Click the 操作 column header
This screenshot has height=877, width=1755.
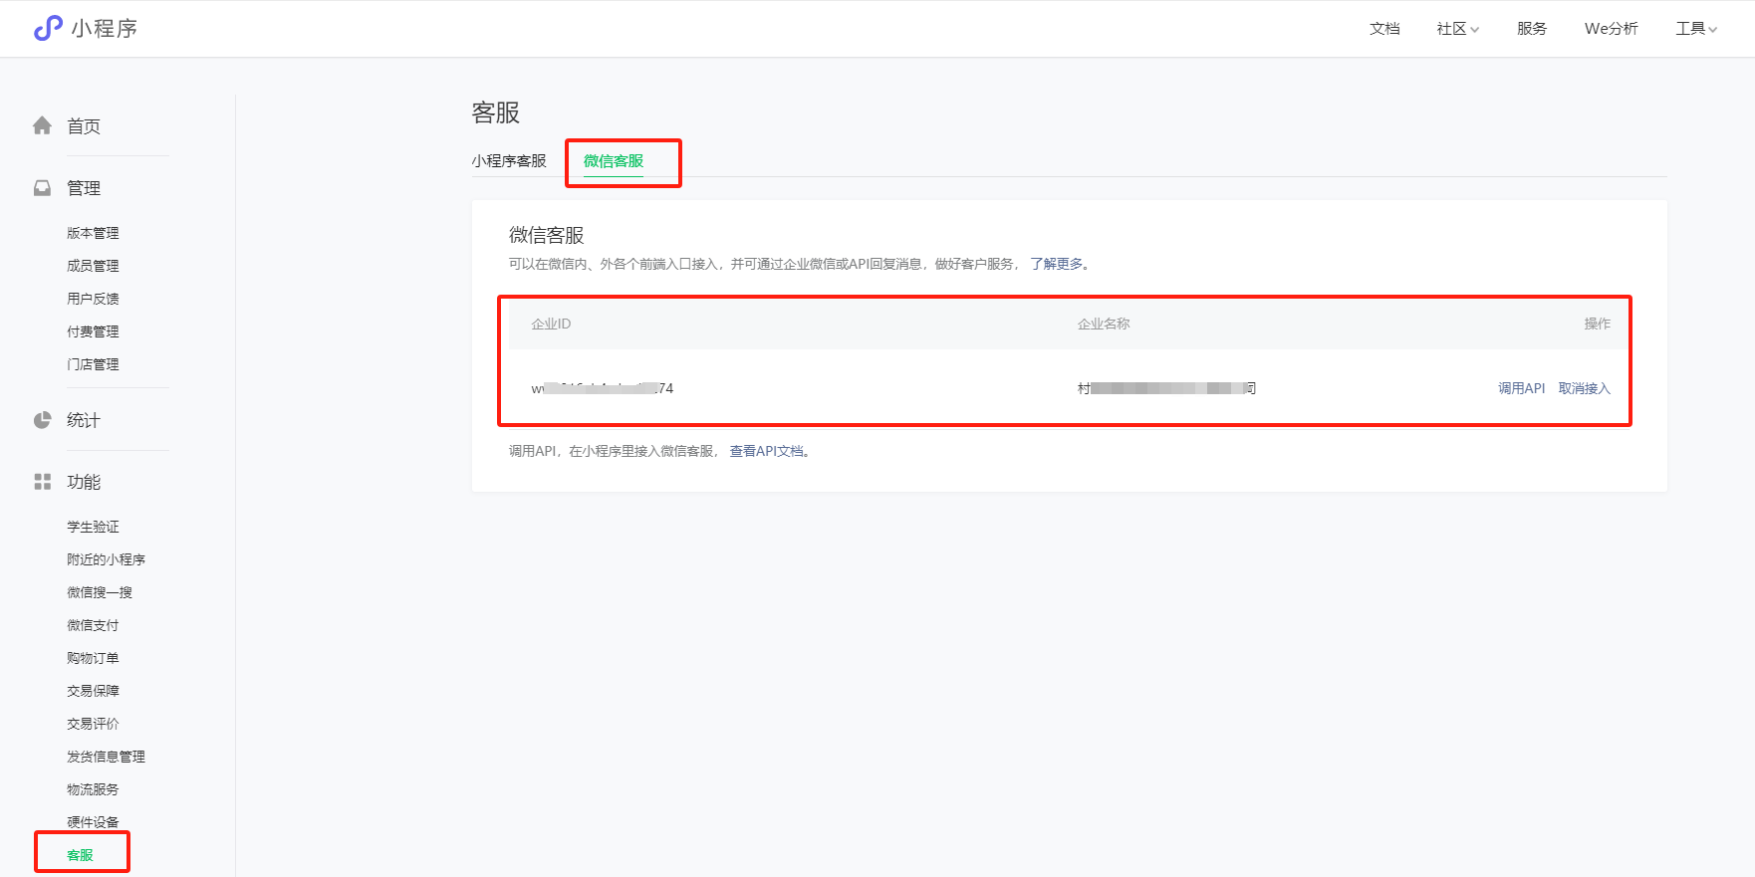pyautogui.click(x=1597, y=324)
